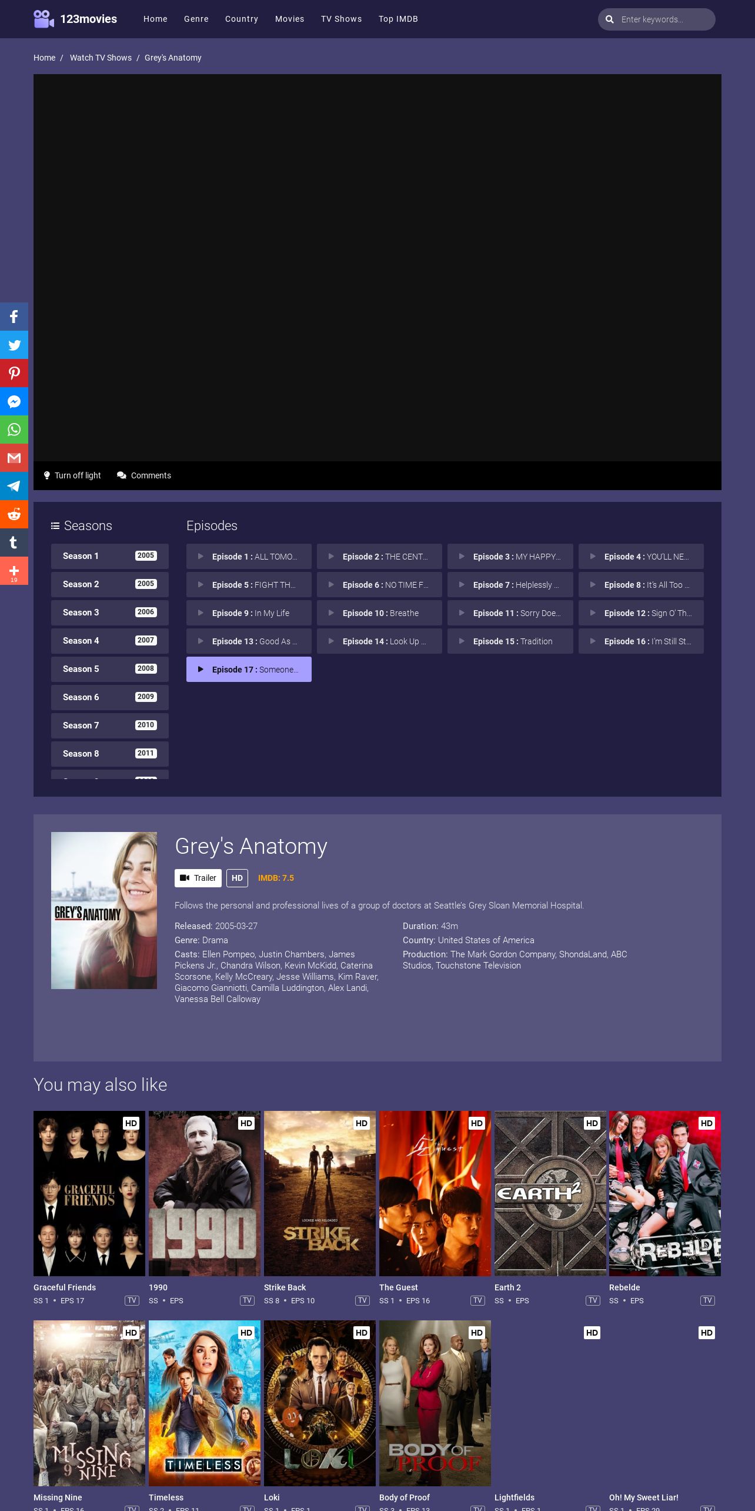Select Season 5 (2008)

point(110,669)
